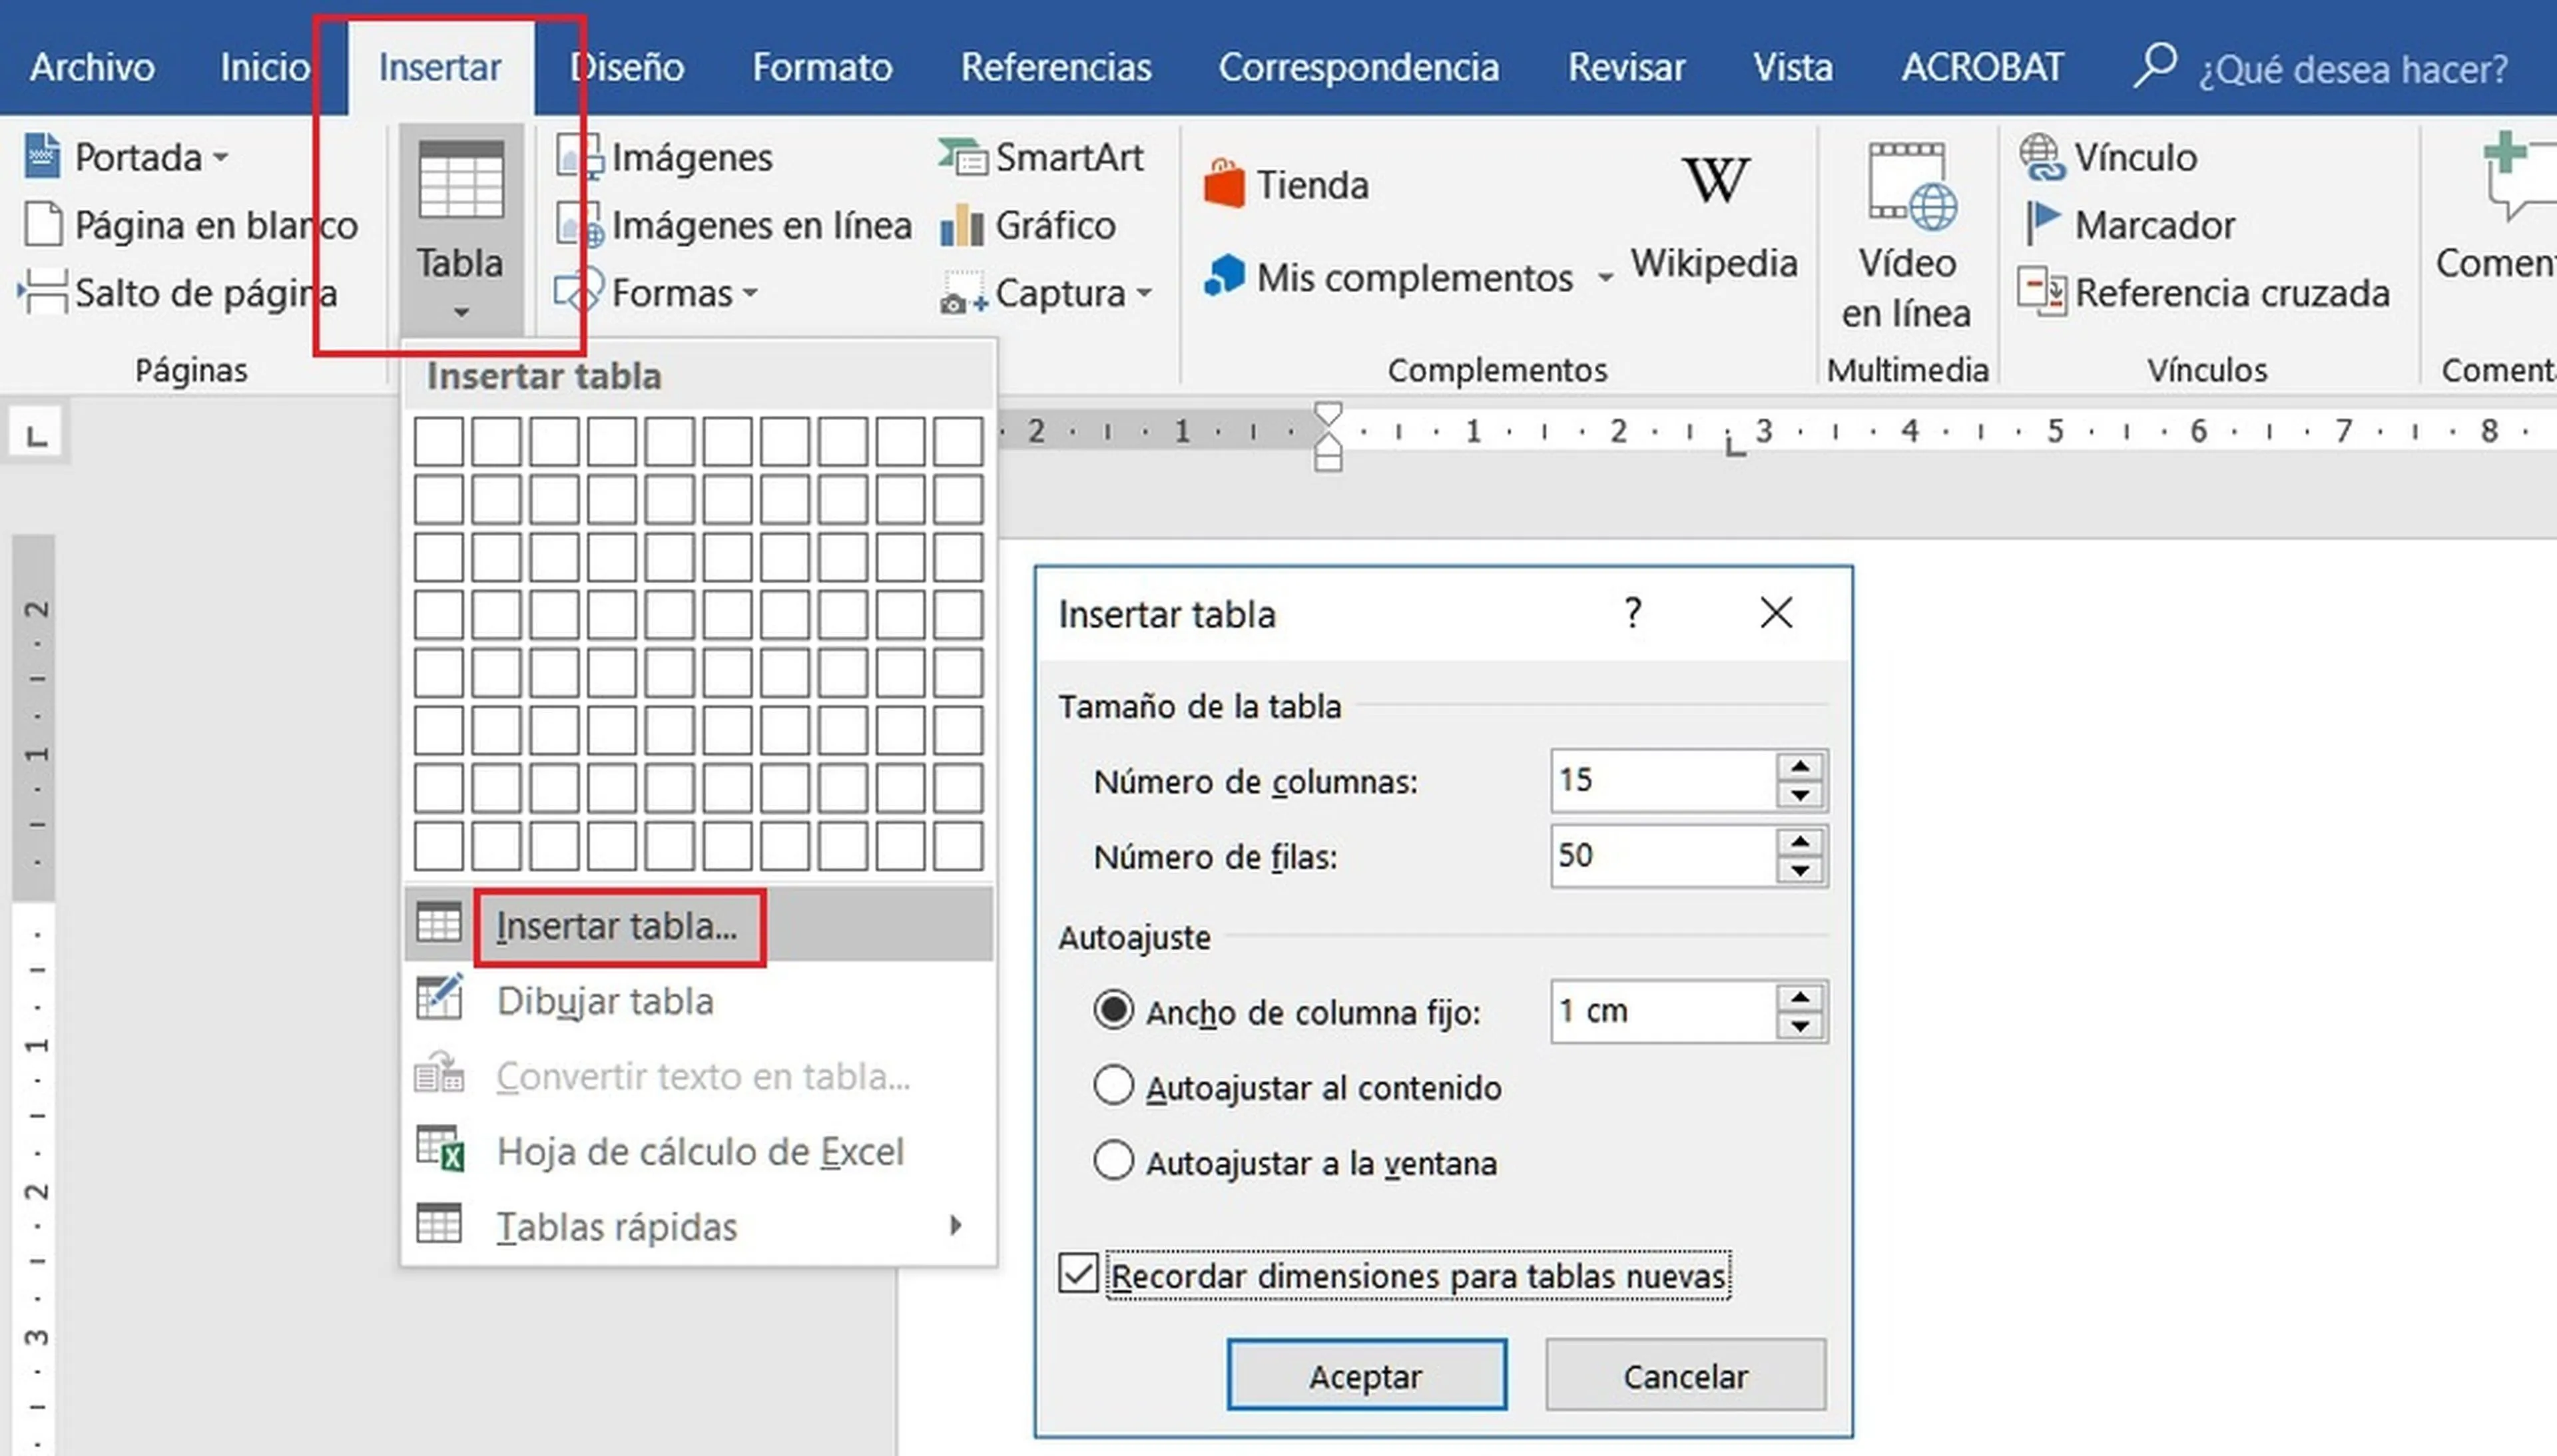The image size is (2557, 1456).
Task: Click the Excel spreadsheet icon in menu
Action: pyautogui.click(x=439, y=1148)
